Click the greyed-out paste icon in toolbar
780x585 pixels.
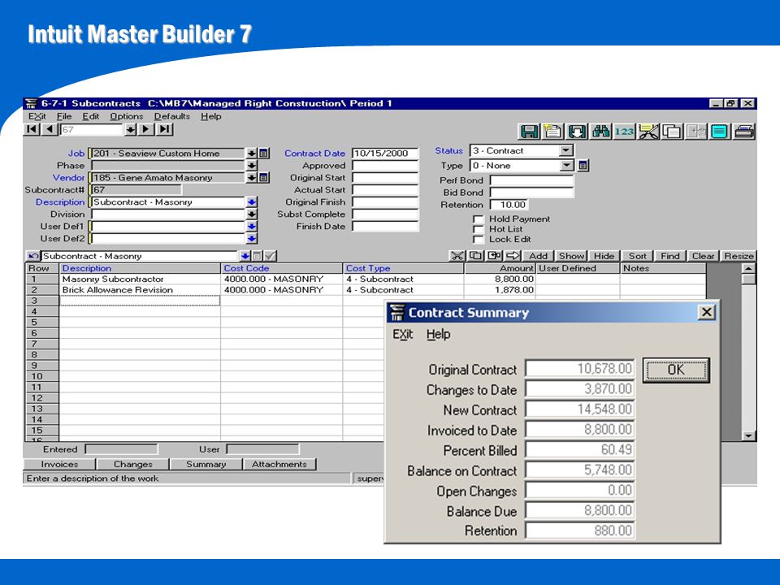click(696, 132)
